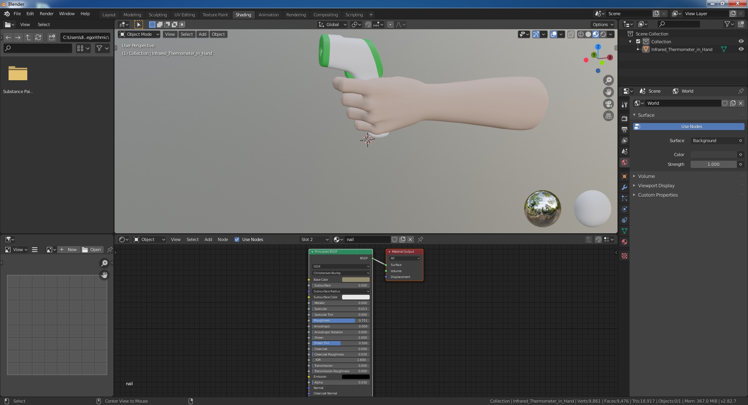Click the file browser refresh icon
Screen dimensions: 748x405
click(38, 37)
